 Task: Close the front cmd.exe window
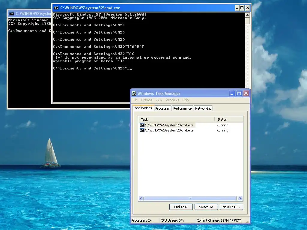[247, 8]
